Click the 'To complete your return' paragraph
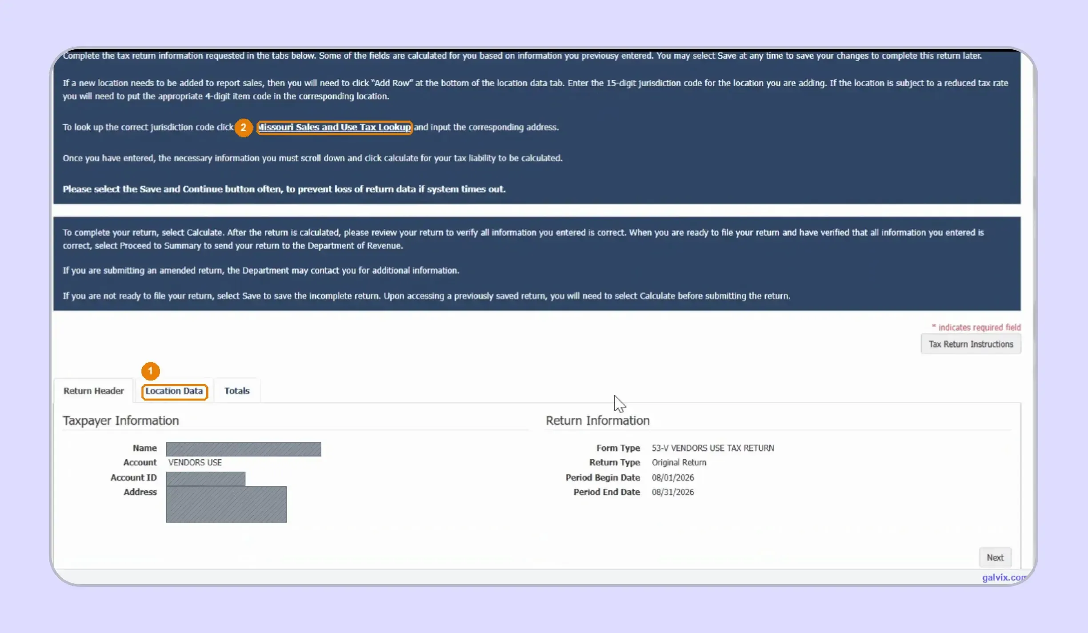Image resolution: width=1088 pixels, height=633 pixels. [x=523, y=239]
